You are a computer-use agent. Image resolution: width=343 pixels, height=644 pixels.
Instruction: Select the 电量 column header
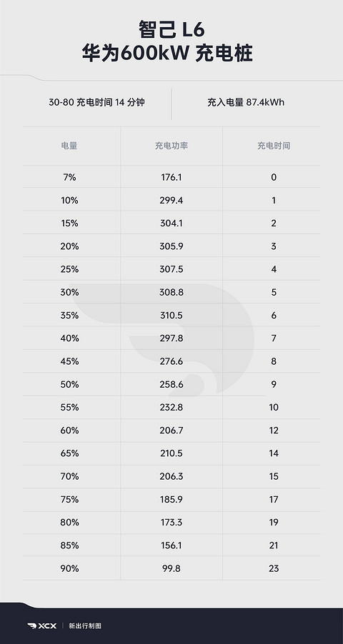69,146
